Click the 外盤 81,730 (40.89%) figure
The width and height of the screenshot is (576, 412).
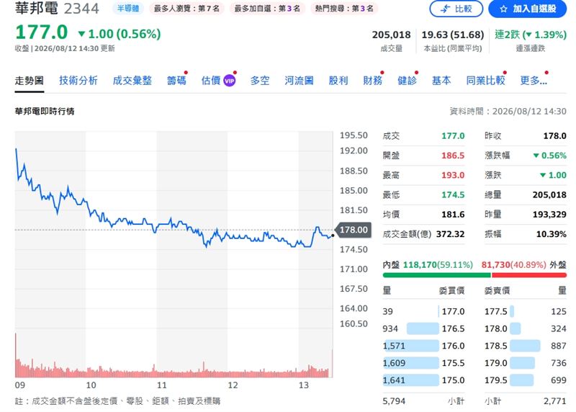[513, 265]
